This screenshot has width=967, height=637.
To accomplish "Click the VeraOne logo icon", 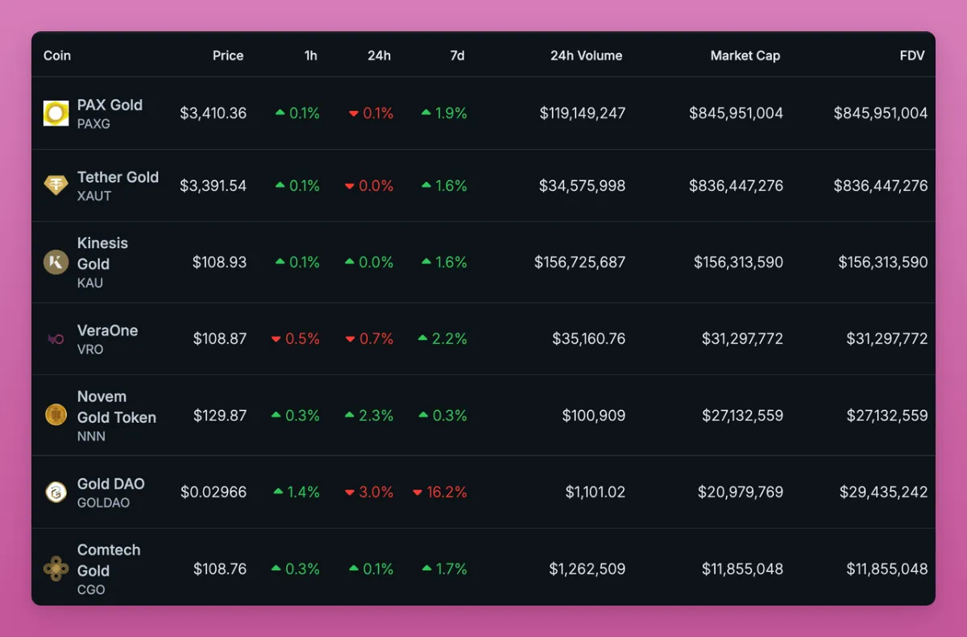I will point(56,339).
